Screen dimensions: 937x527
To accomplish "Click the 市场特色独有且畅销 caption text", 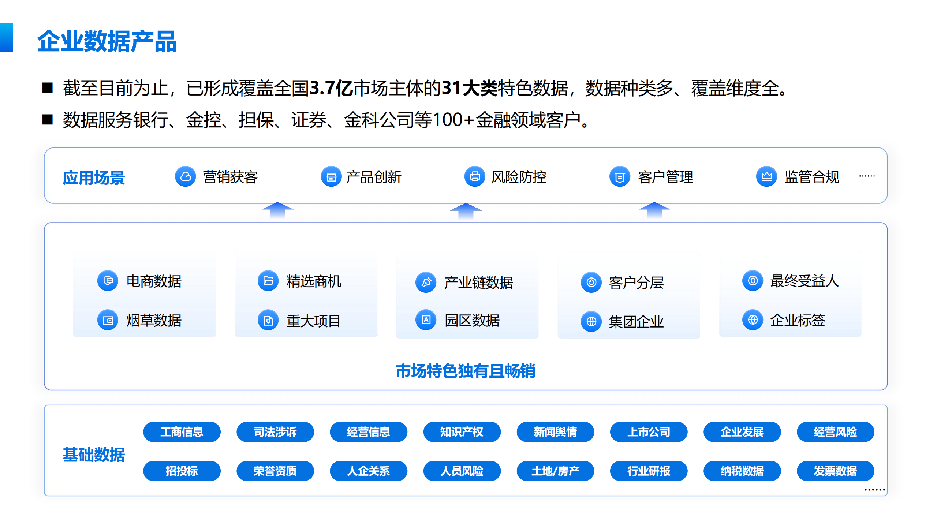I will 465,371.
